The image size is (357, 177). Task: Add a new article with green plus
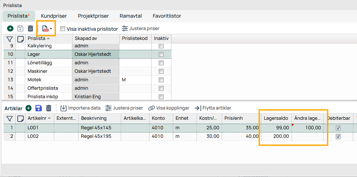29,108
